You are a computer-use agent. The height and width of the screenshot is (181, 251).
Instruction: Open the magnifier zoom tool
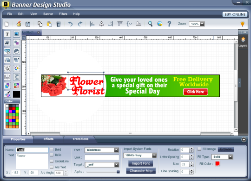tap(150, 24)
